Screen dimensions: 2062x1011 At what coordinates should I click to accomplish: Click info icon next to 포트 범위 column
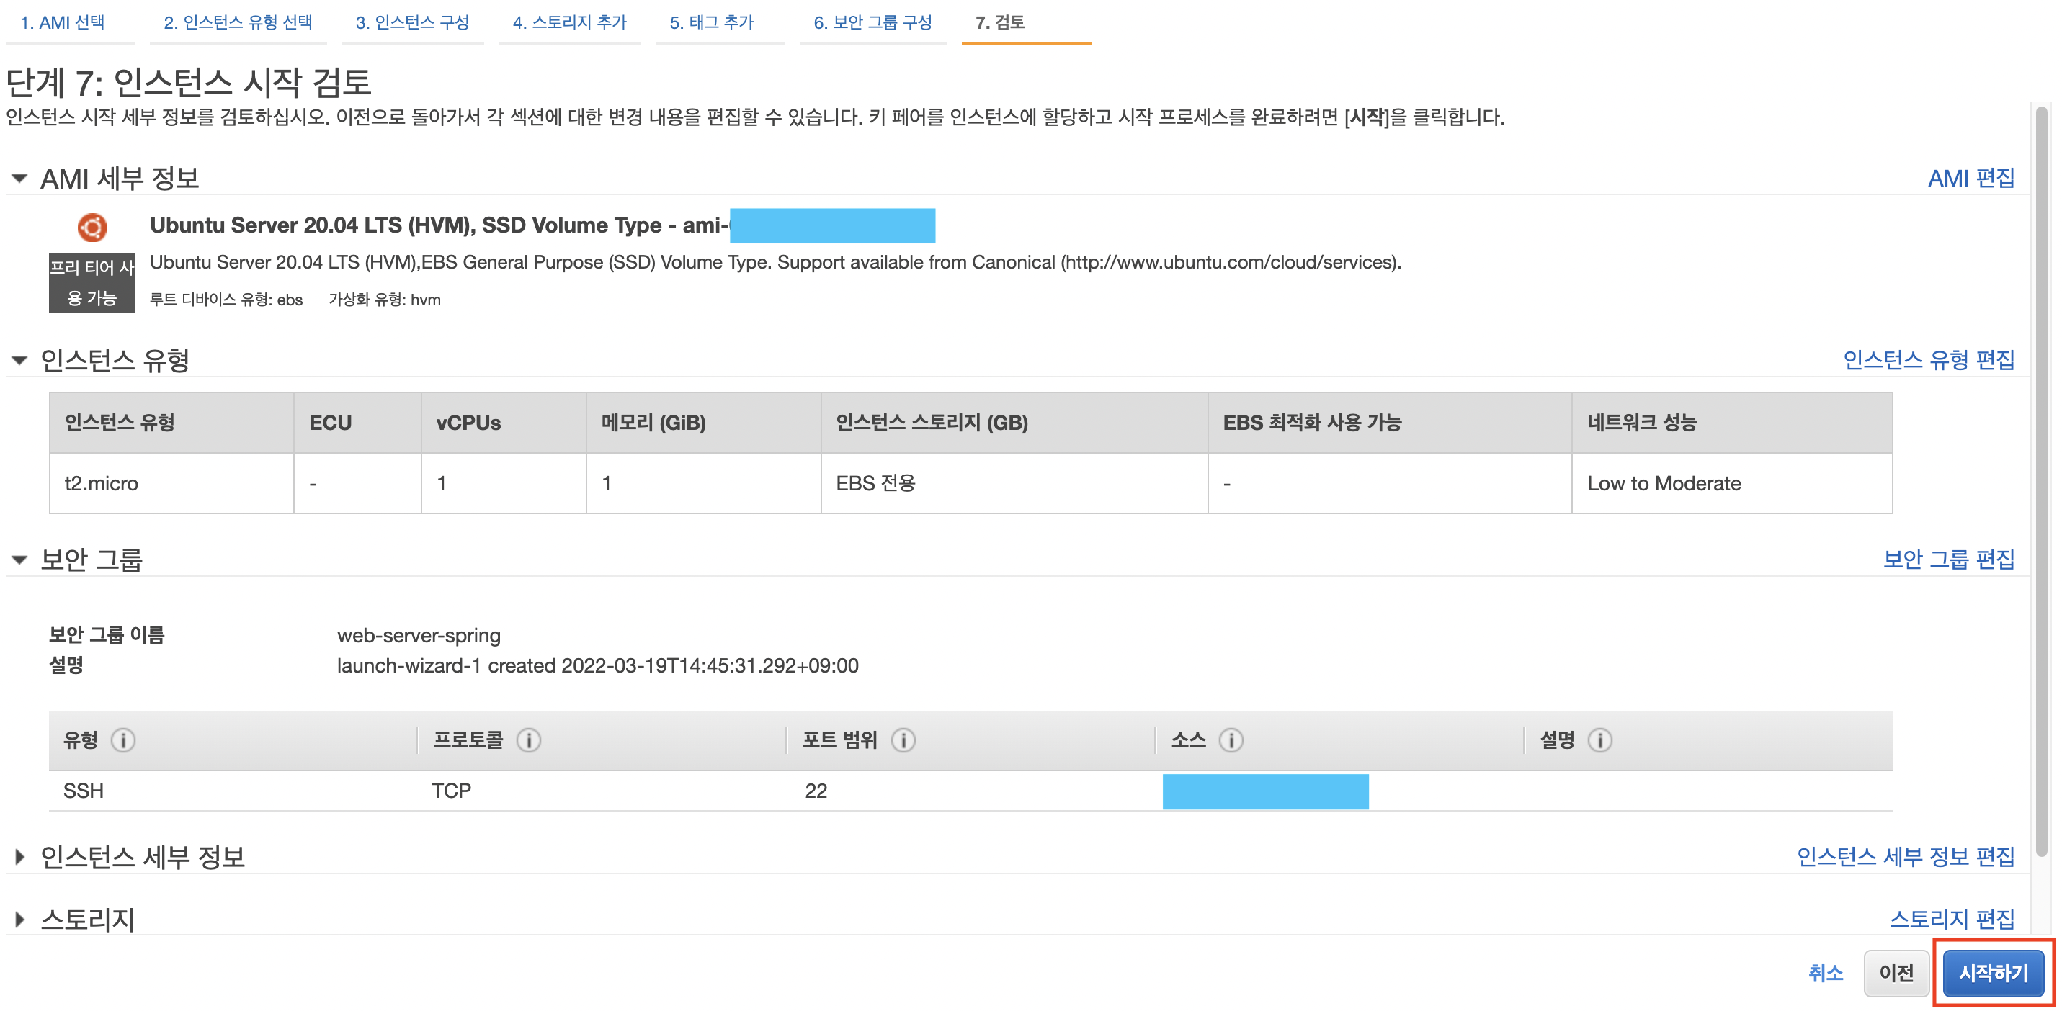click(903, 740)
